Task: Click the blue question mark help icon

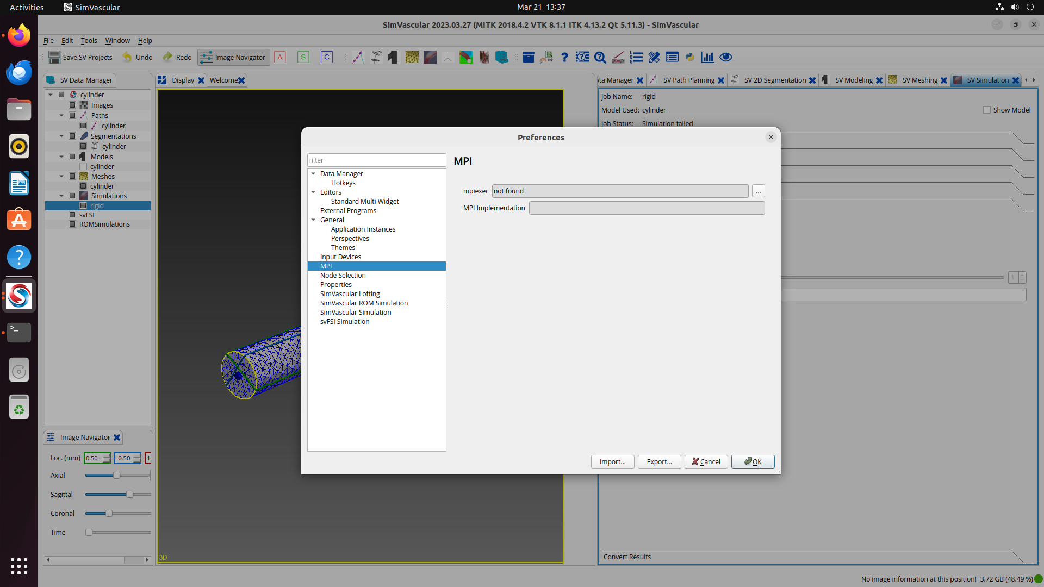Action: pos(564,57)
